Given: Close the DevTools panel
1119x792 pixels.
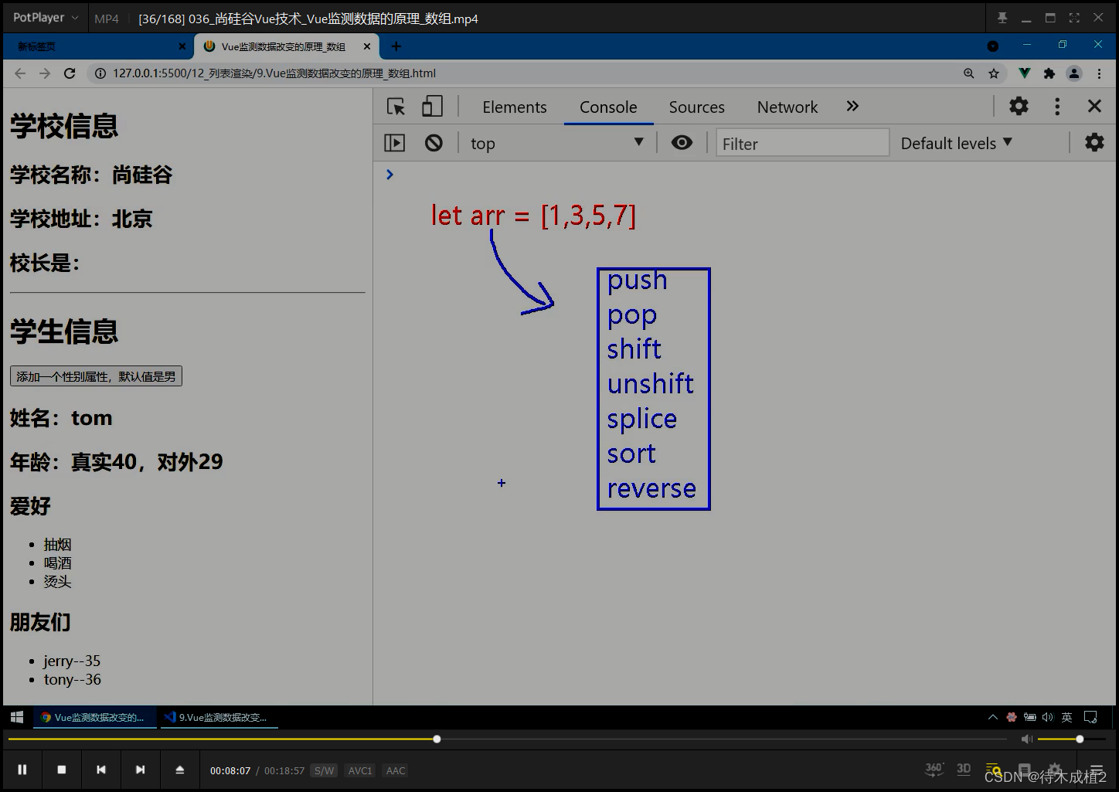Looking at the screenshot, I should click(1094, 106).
